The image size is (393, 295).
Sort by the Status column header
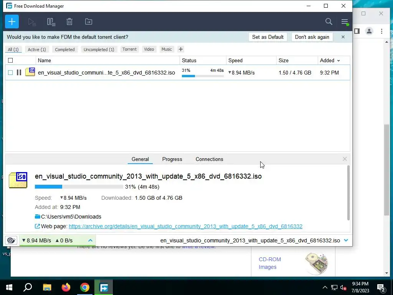pos(203,60)
